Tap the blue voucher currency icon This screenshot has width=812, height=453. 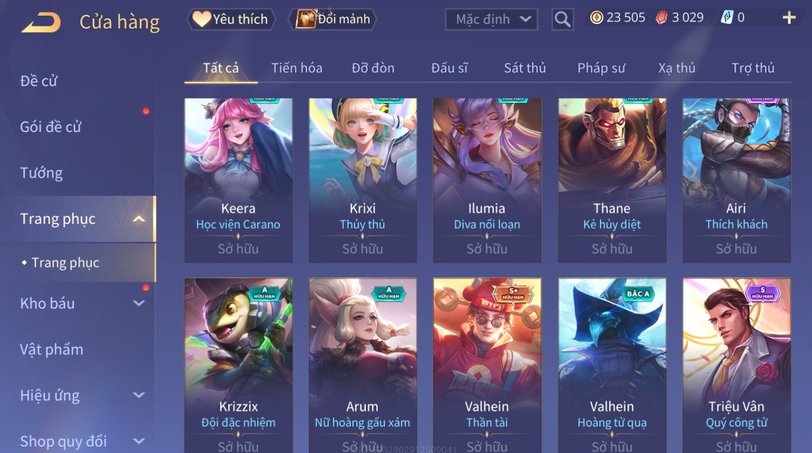click(727, 18)
